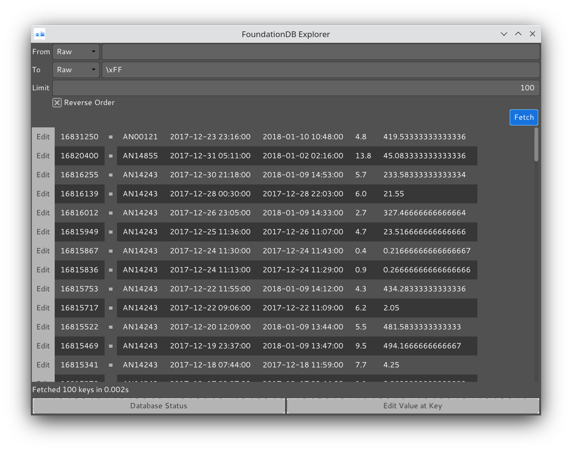Open the To format Raw dropdown
The image size is (572, 452).
76,69
